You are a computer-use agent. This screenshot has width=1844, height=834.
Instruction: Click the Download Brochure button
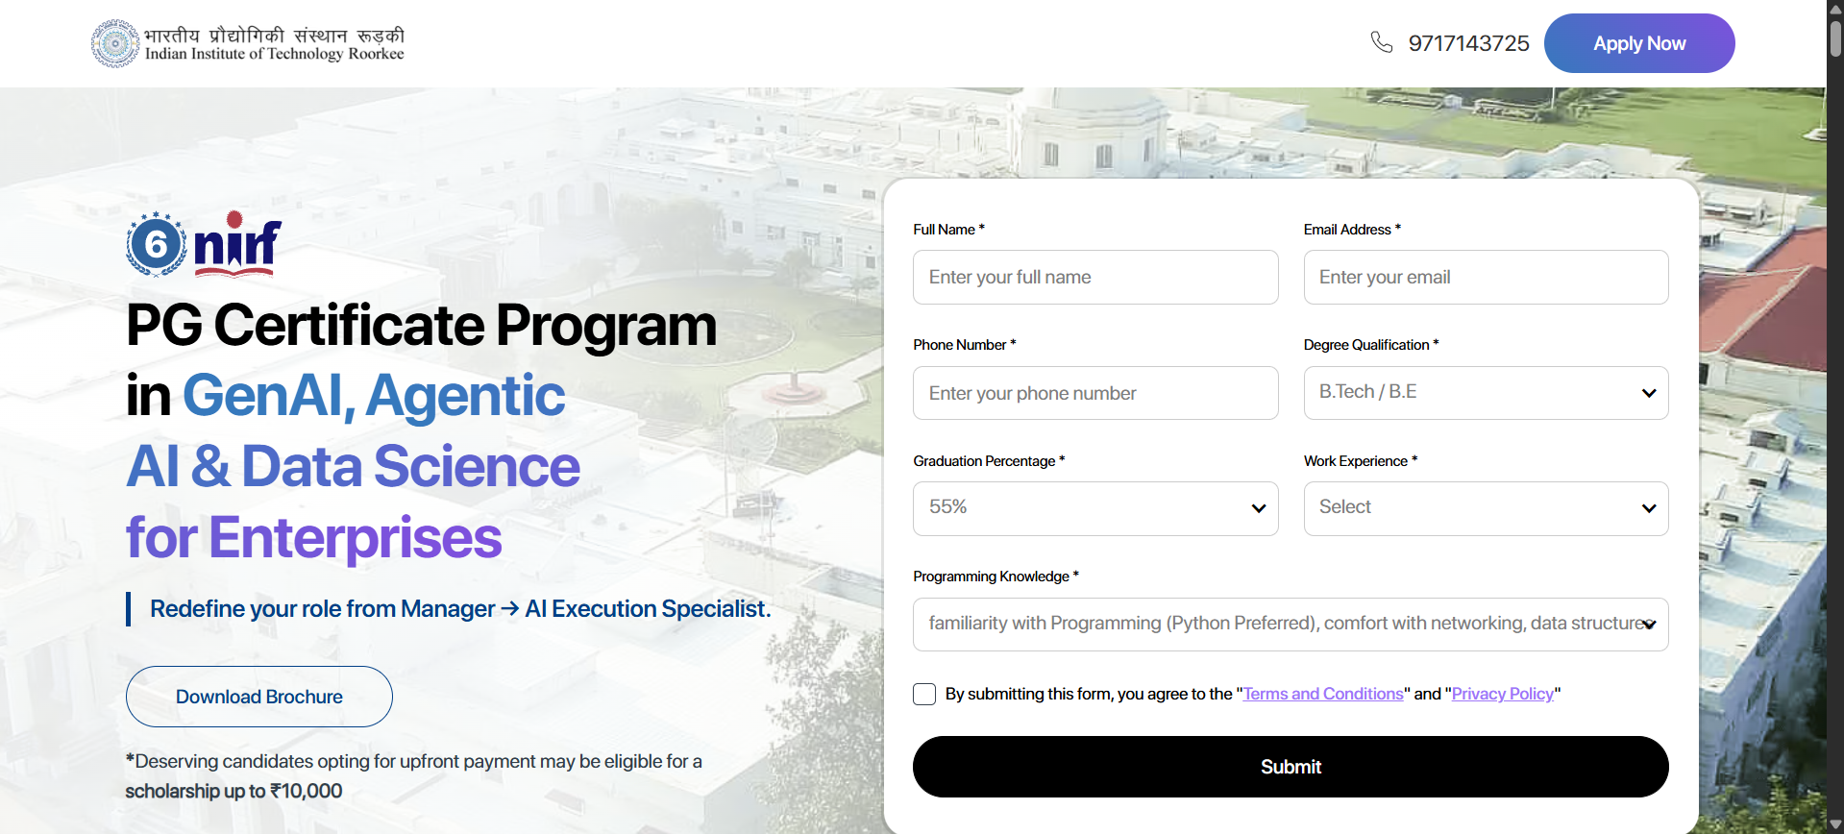pyautogui.click(x=259, y=697)
